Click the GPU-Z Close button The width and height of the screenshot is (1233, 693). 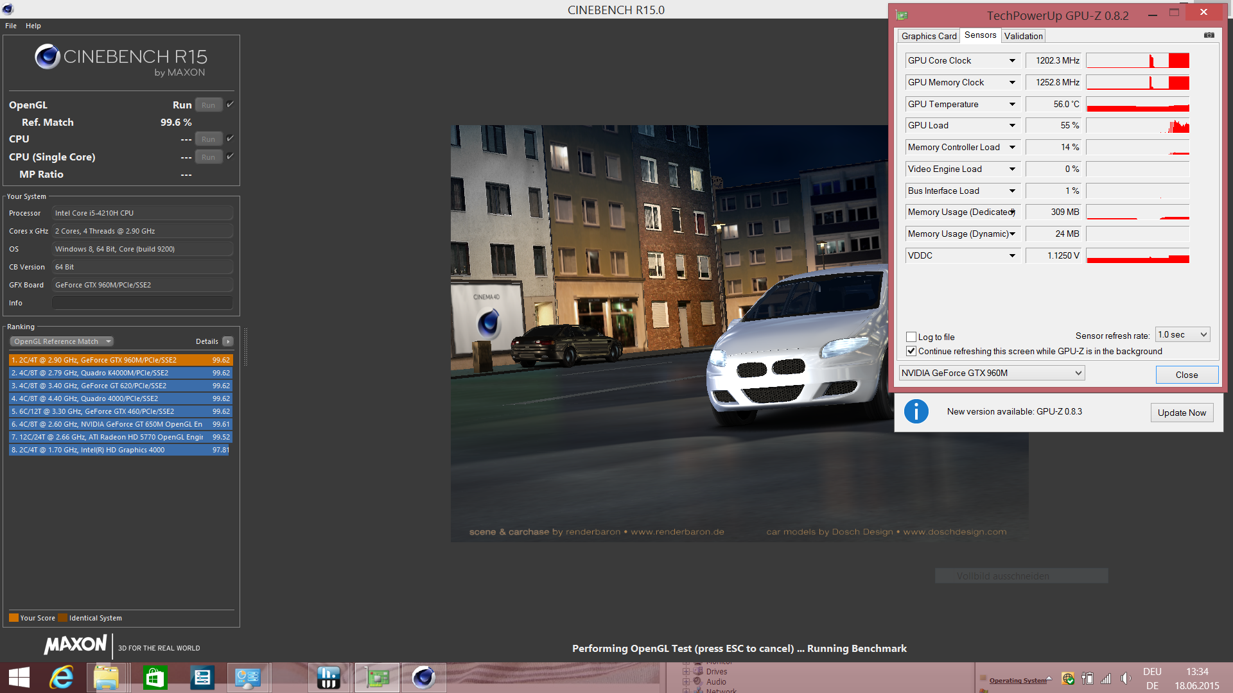[x=1187, y=375]
